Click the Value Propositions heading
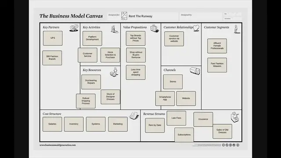Image resolution: width=281 pixels, height=158 pixels. coord(135,27)
